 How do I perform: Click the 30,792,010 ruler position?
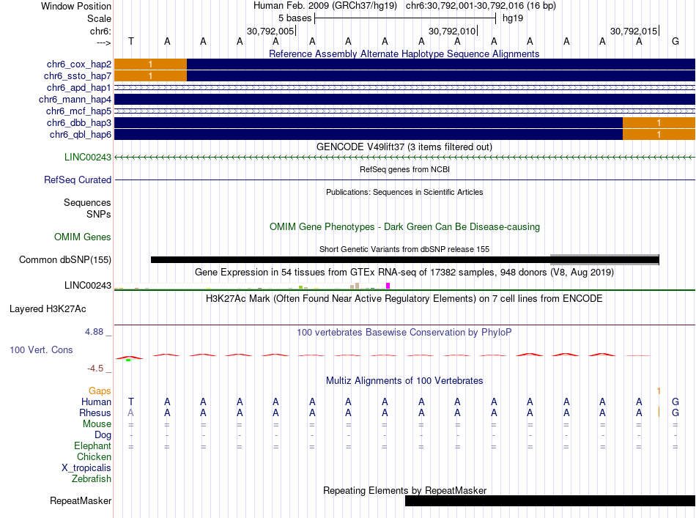coord(452,31)
